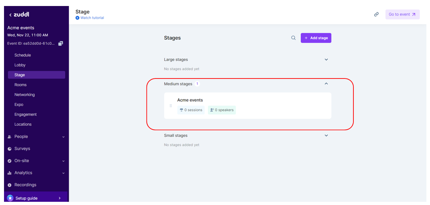Grab the drag handle on Acme events stage
430x205 pixels.
[x=171, y=106]
